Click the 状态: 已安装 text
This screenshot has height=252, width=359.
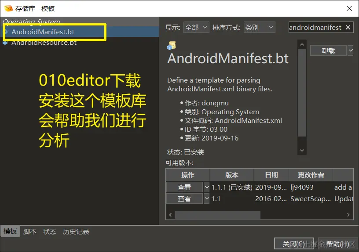[x=186, y=152]
